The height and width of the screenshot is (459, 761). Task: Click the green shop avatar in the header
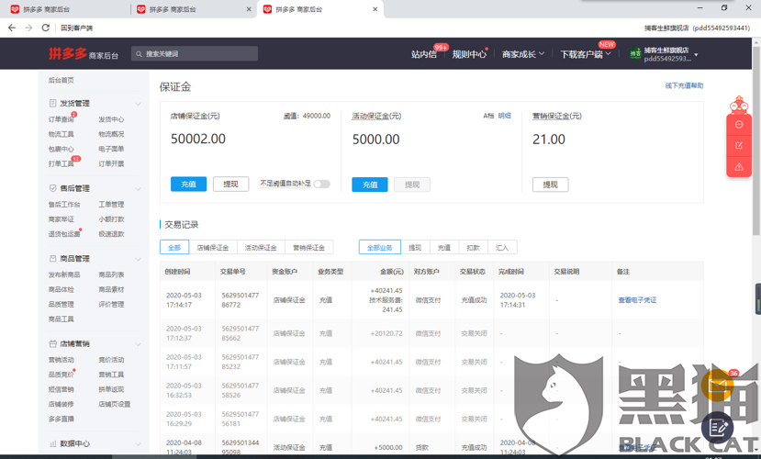pyautogui.click(x=635, y=54)
